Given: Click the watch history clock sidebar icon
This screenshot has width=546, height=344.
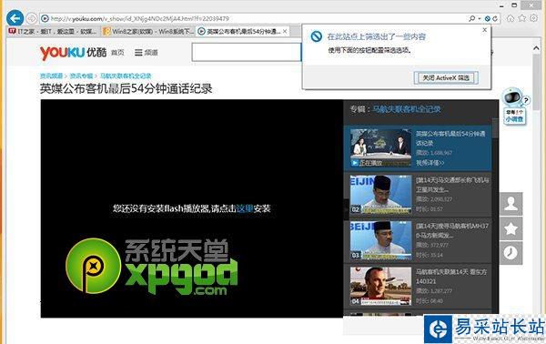Looking at the screenshot, I should click(x=511, y=253).
